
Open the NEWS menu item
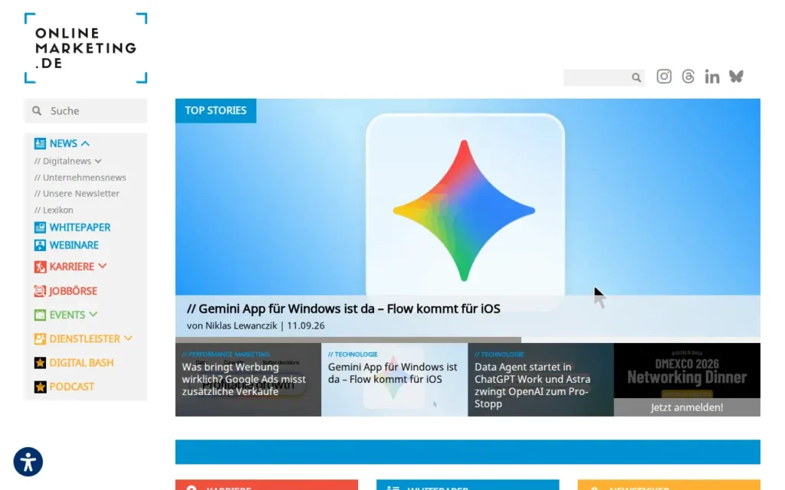(x=63, y=143)
